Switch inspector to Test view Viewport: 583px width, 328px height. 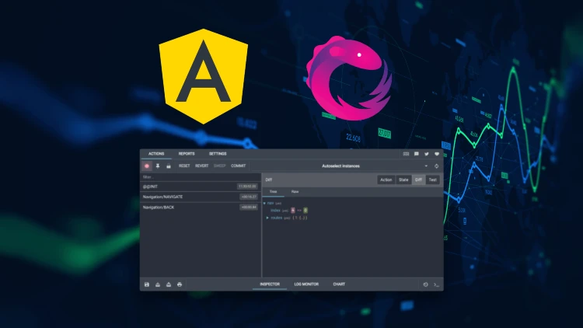[x=432, y=180]
